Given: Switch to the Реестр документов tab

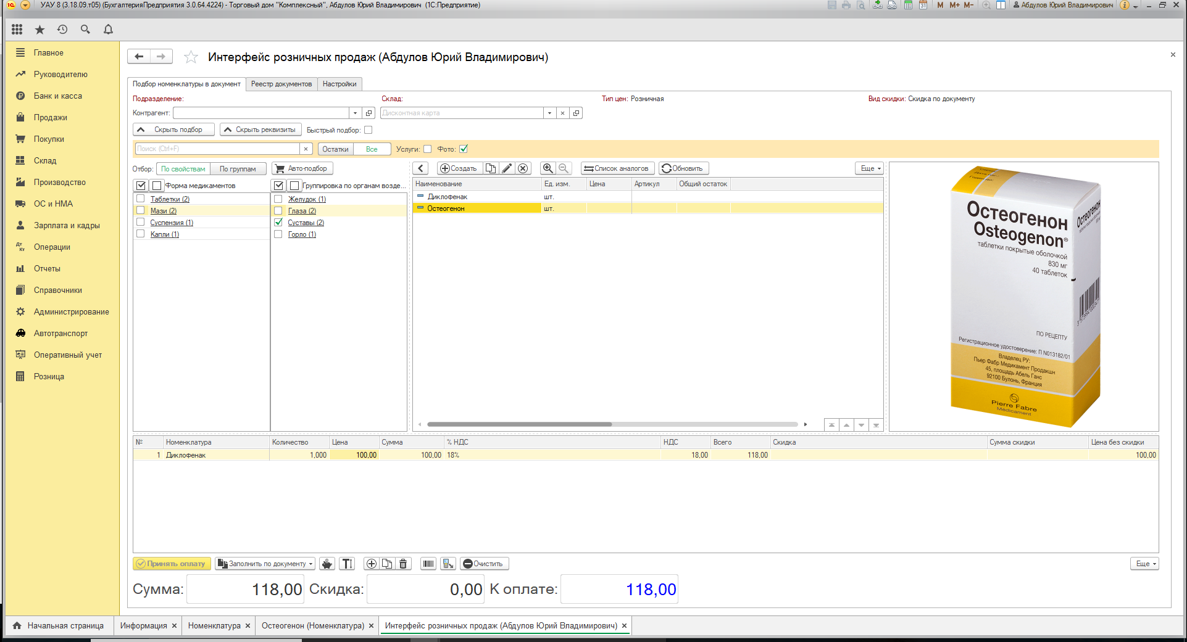Looking at the screenshot, I should pos(281,84).
